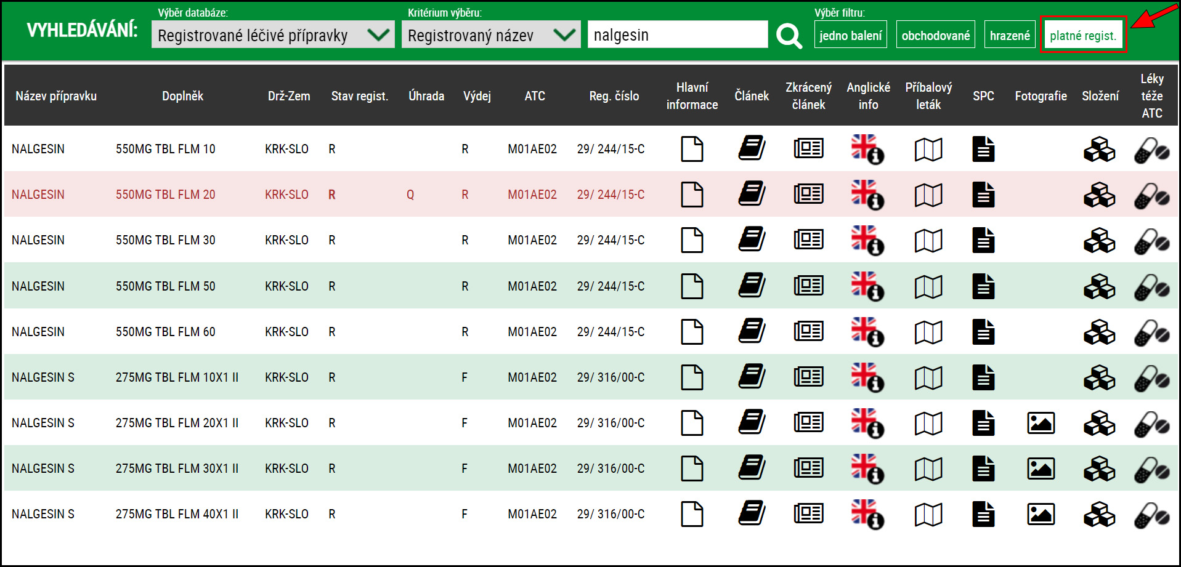
Task: Open Zkrácený článek for NALGESIN S 30X1 II
Action: [808, 468]
